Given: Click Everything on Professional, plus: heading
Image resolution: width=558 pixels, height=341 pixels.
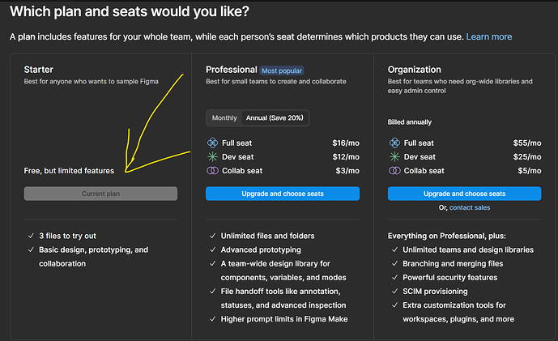Looking at the screenshot, I should pyautogui.click(x=446, y=236).
